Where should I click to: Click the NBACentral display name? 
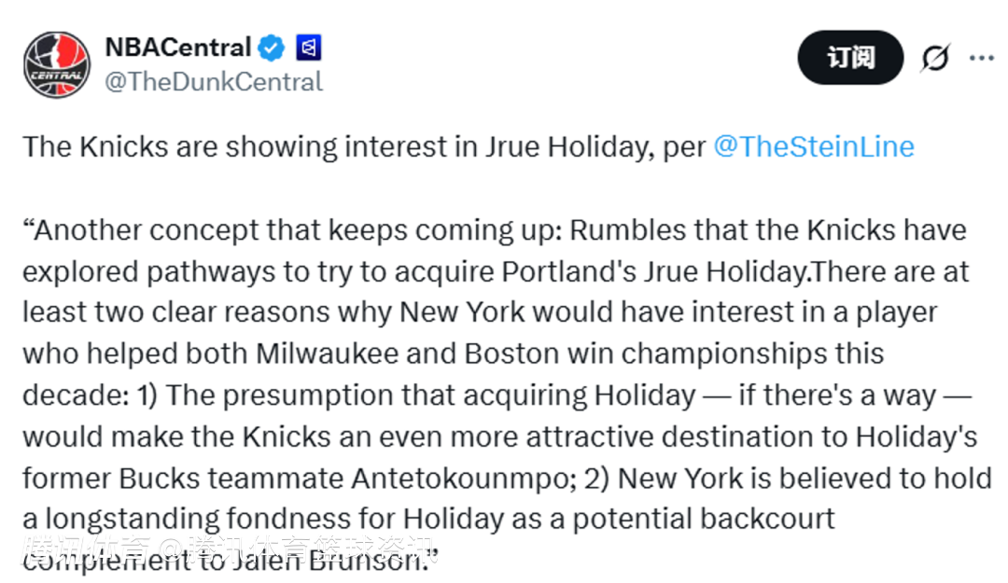click(177, 47)
